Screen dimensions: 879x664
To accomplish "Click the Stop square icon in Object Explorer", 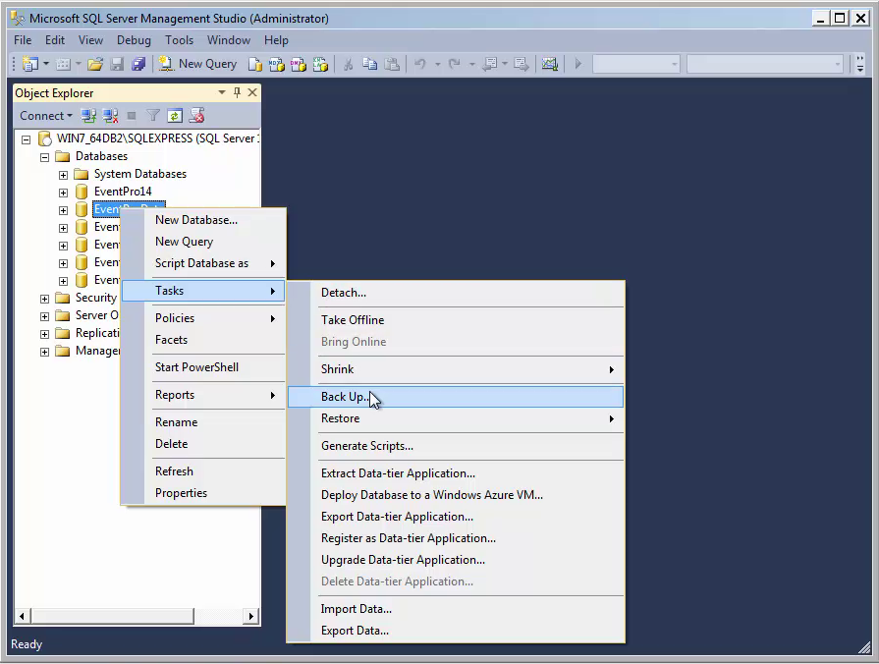I will [132, 116].
